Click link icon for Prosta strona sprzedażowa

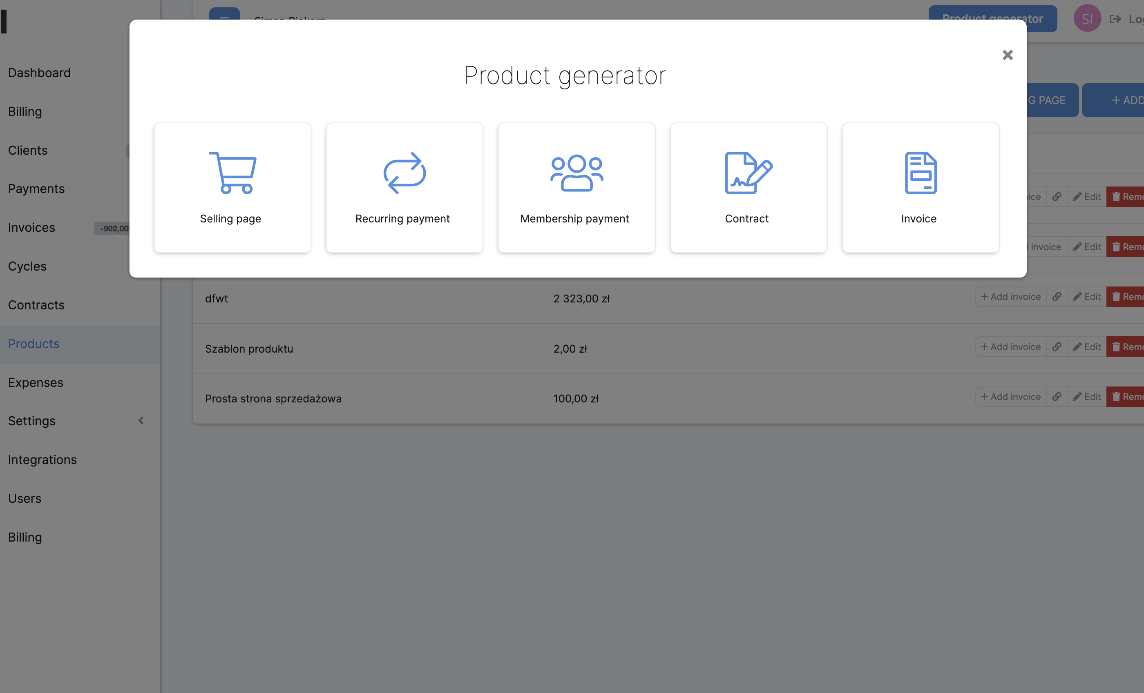1056,397
